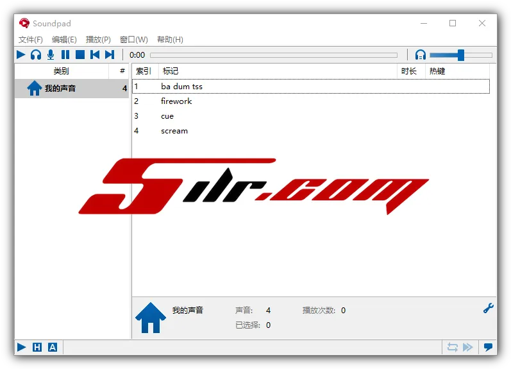Viewport: 511px width, 369px height.
Task: Pause playback with the pause icon
Action: (x=65, y=55)
